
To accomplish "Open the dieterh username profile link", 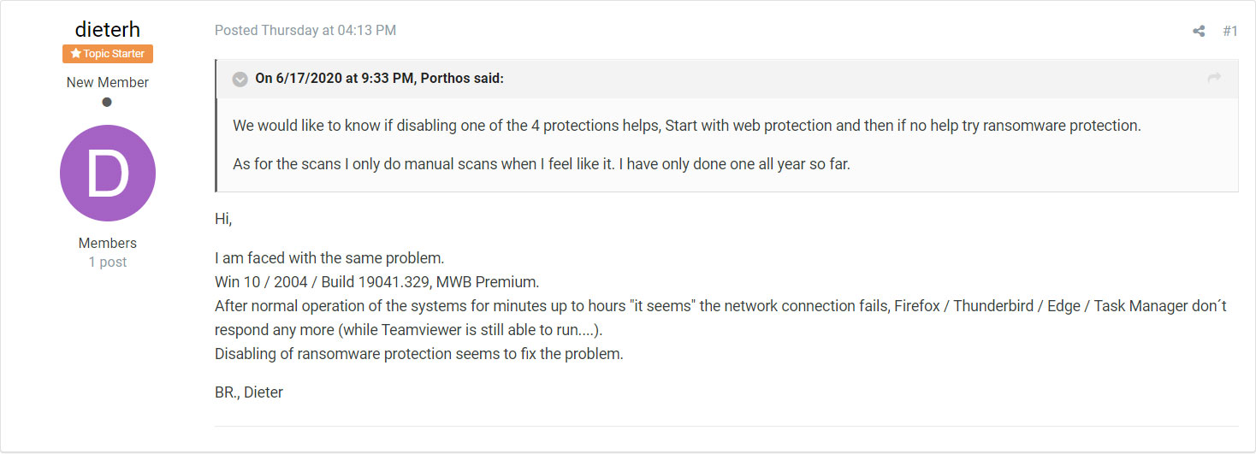I will click(108, 30).
